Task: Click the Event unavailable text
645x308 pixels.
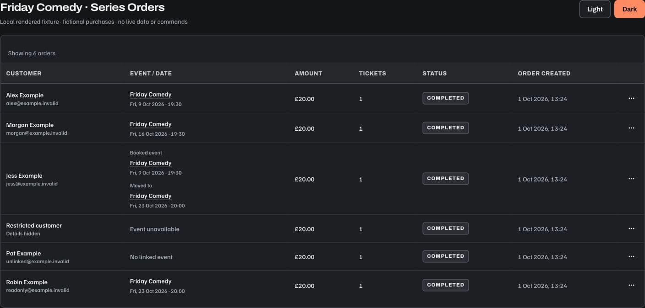Action: (x=155, y=229)
